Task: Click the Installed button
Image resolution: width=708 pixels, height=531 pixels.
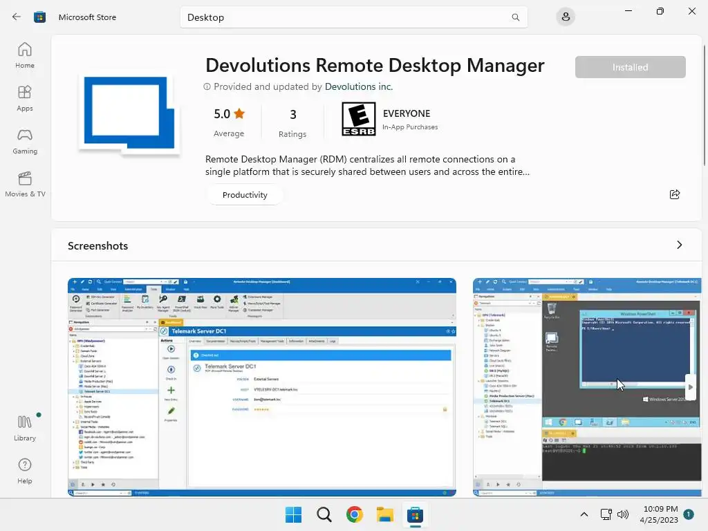Action: pos(631,67)
